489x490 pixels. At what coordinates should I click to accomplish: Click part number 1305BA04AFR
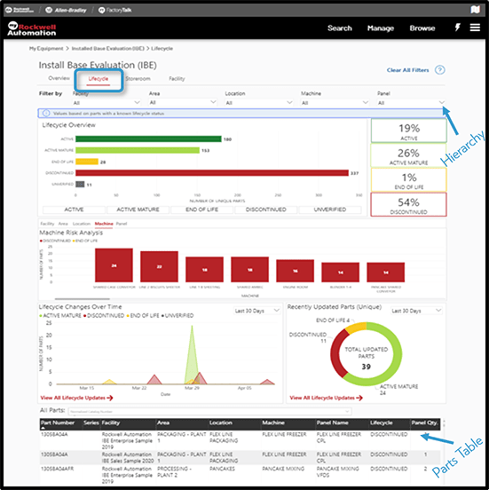point(57,469)
